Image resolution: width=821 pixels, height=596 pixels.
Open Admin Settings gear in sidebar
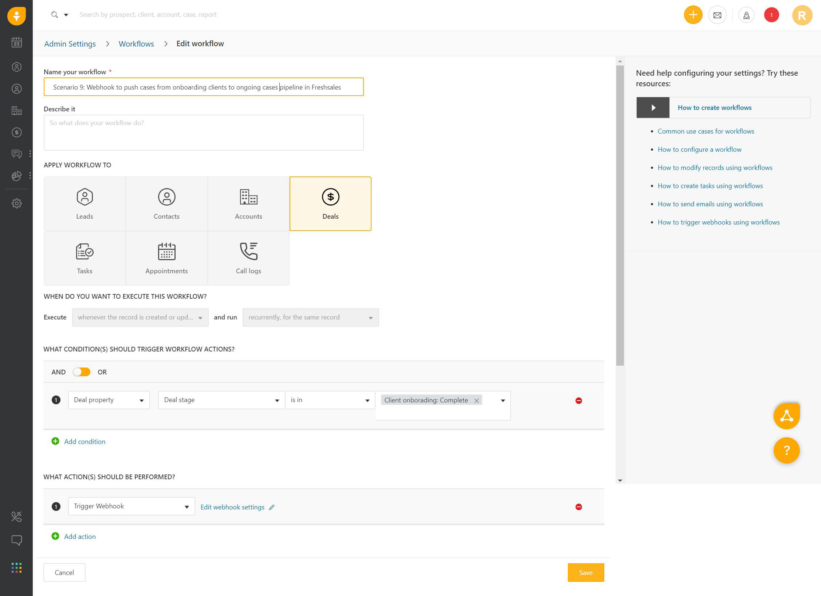click(x=16, y=203)
